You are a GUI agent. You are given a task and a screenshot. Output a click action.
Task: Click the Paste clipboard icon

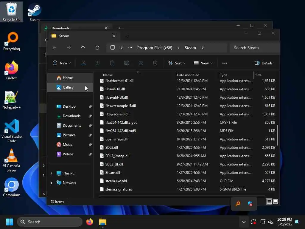pyautogui.click(x=112, y=63)
